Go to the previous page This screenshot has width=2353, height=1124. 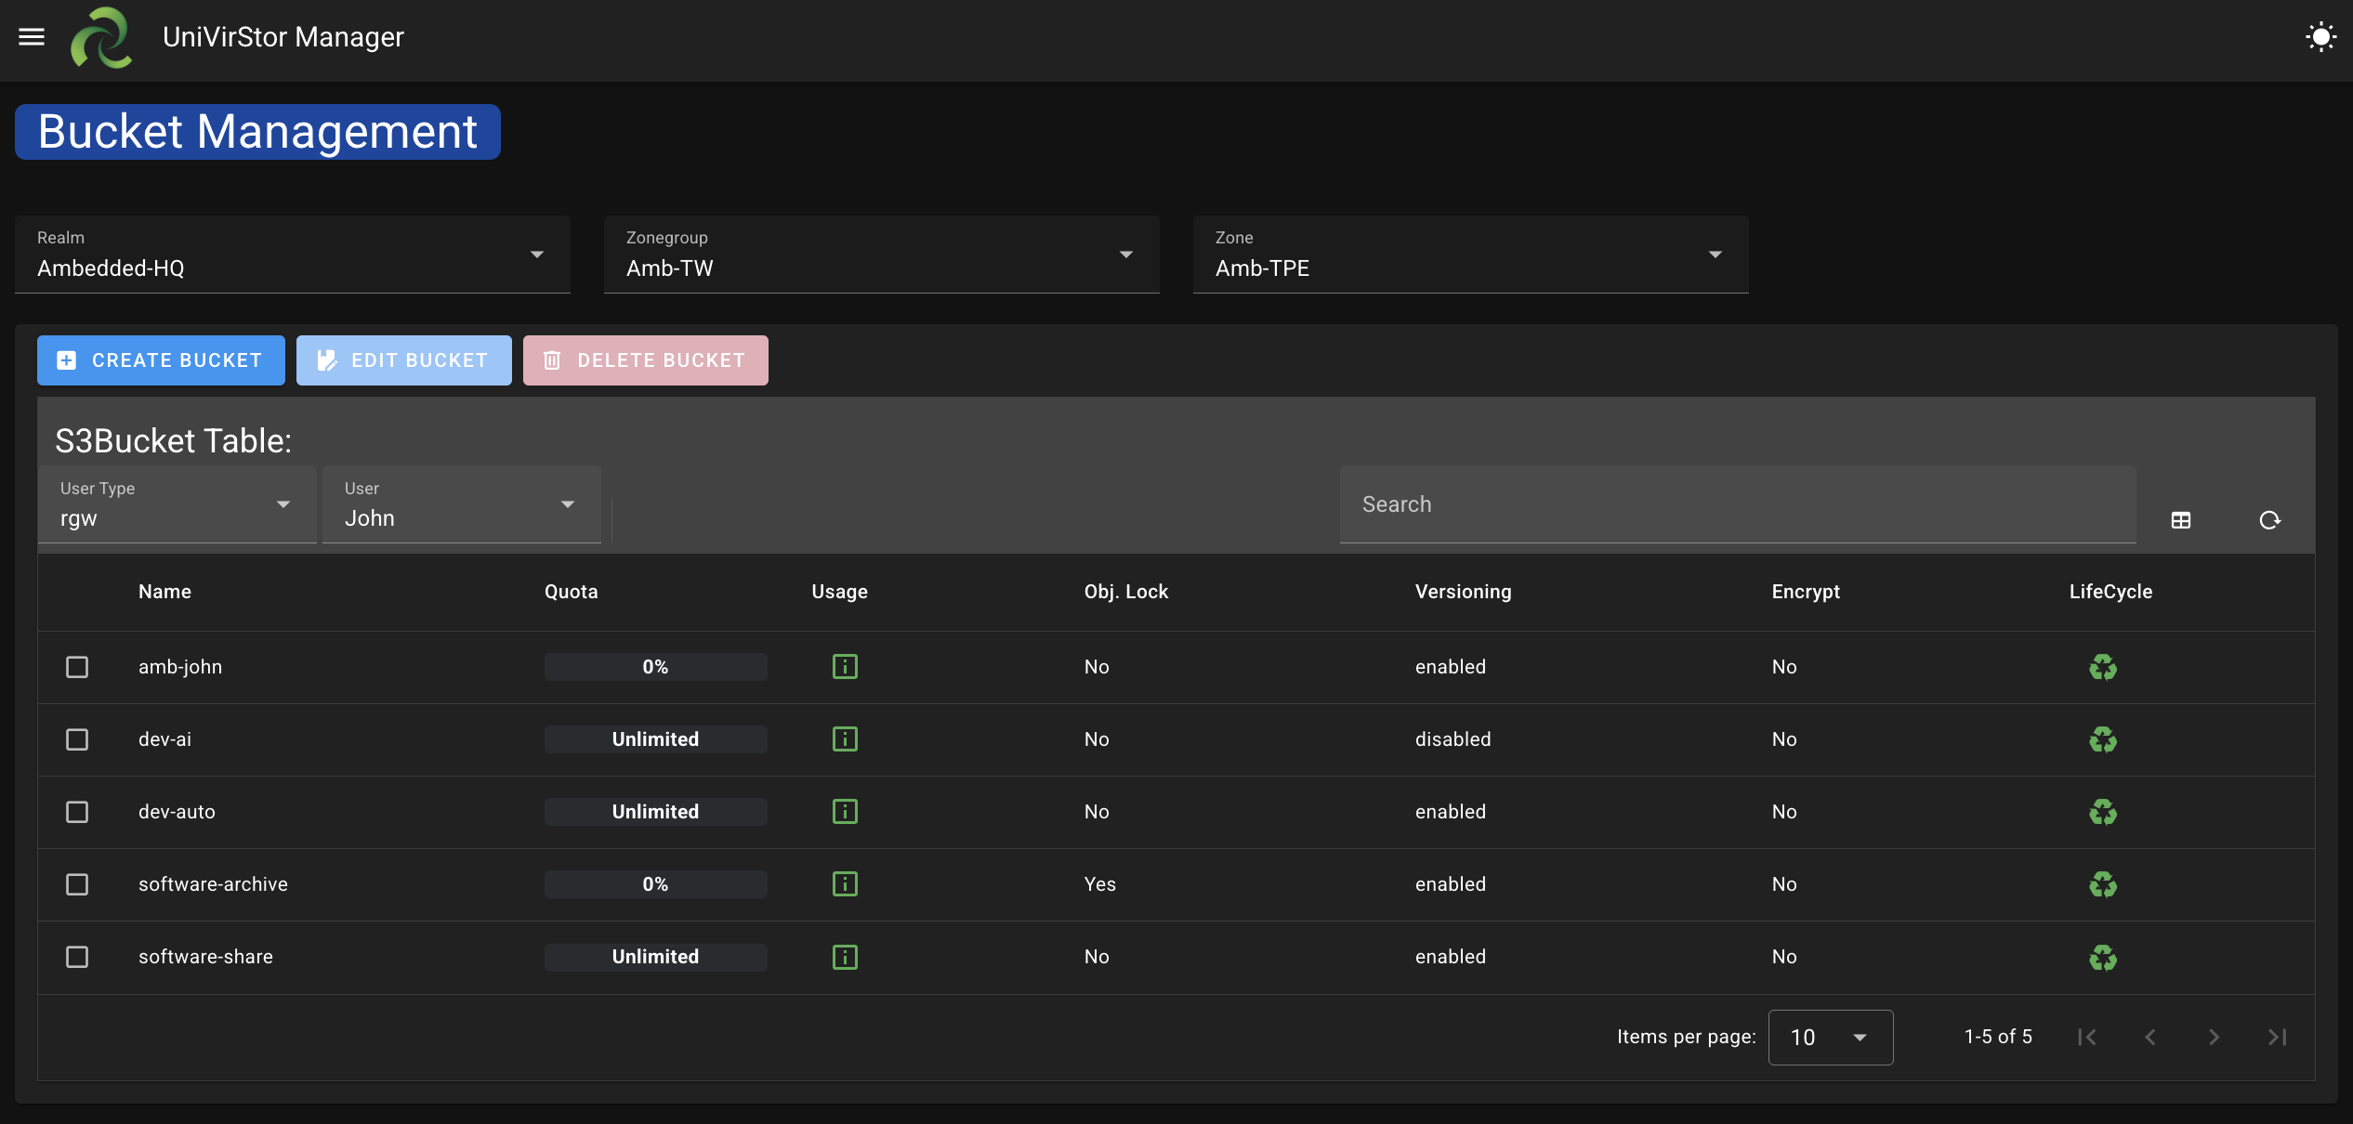pyautogui.click(x=2149, y=1037)
